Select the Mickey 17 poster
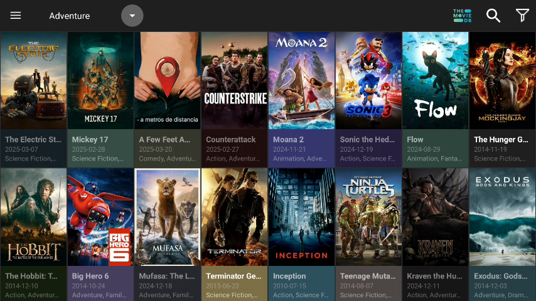This screenshot has height=301, width=536. [100, 81]
